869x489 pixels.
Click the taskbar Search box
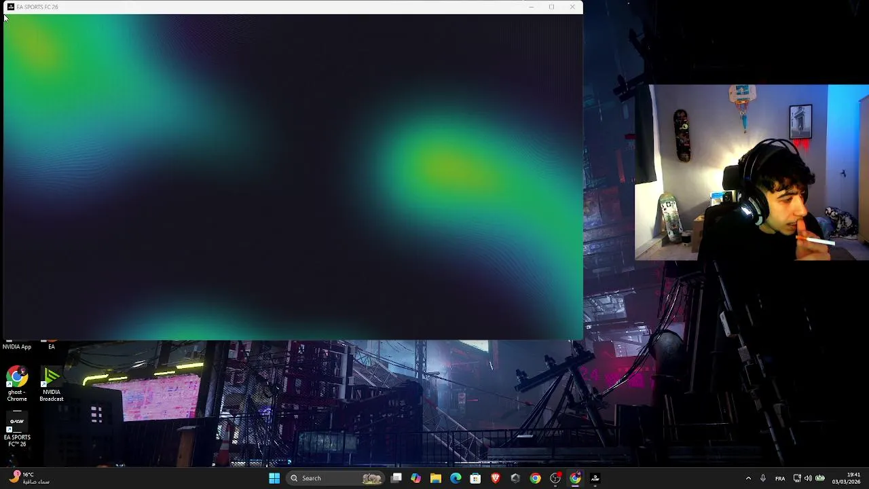pyautogui.click(x=336, y=478)
